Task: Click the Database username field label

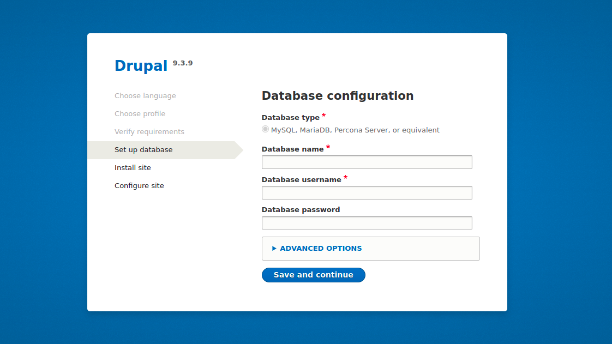Action: coord(301,179)
